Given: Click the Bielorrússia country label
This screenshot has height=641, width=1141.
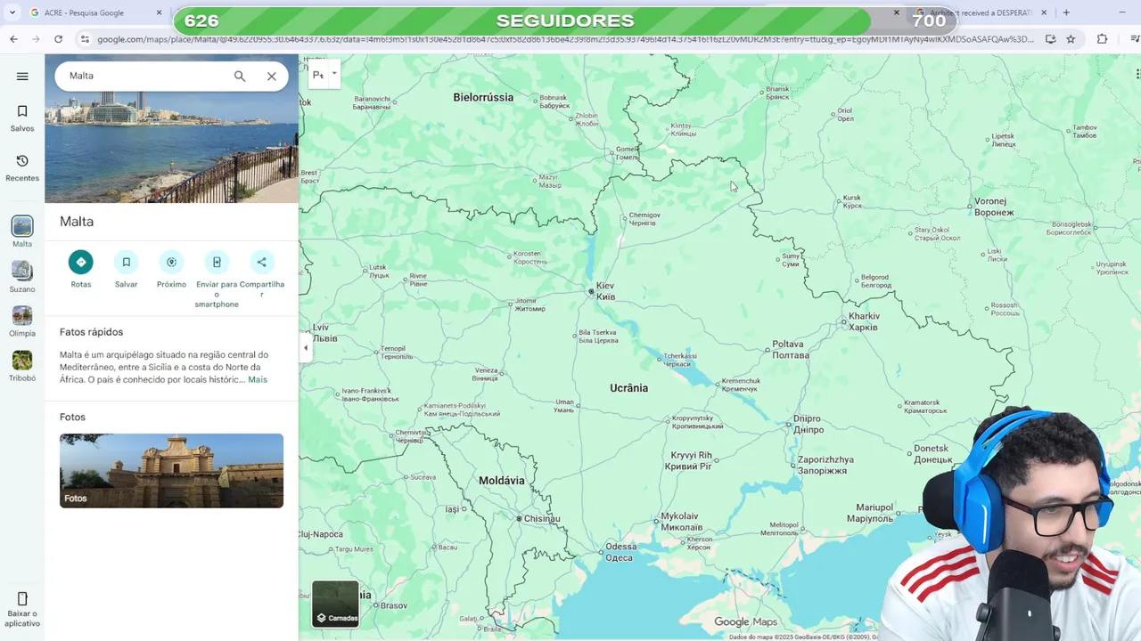Looking at the screenshot, I should point(483,97).
